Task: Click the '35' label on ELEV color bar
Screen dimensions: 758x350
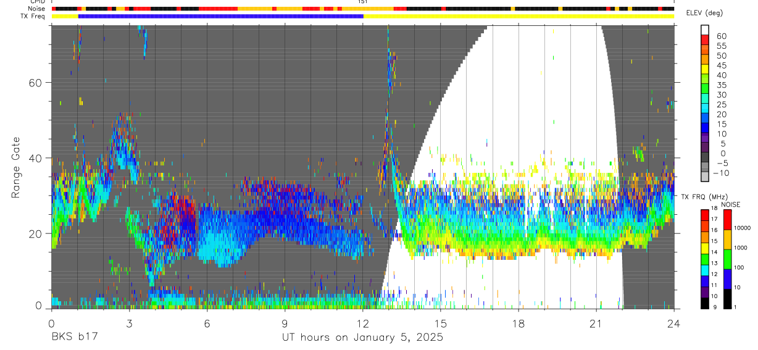Action: (x=720, y=85)
